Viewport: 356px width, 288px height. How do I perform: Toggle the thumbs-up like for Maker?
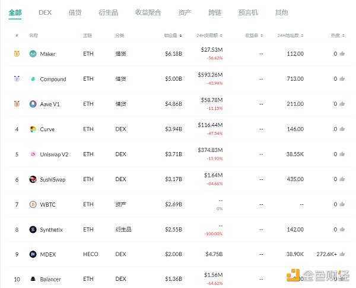point(342,54)
